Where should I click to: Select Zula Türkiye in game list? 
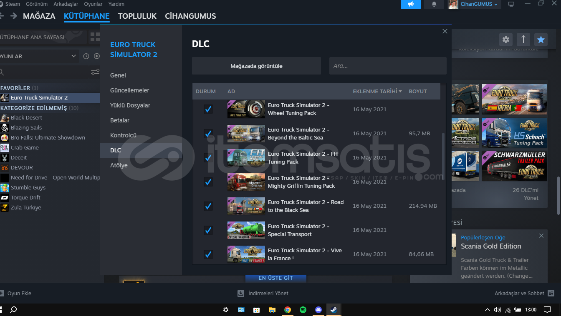pos(50,208)
